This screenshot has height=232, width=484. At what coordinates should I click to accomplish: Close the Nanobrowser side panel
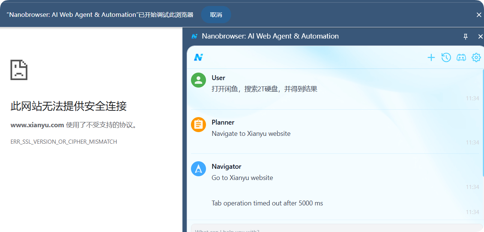(480, 36)
